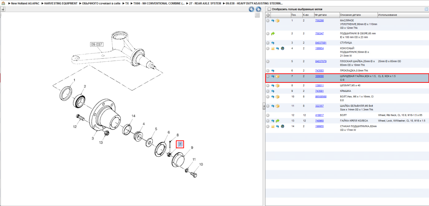The width and height of the screenshot is (429, 206).
Task: Click the box icon for part 758298
Action: [278, 21]
